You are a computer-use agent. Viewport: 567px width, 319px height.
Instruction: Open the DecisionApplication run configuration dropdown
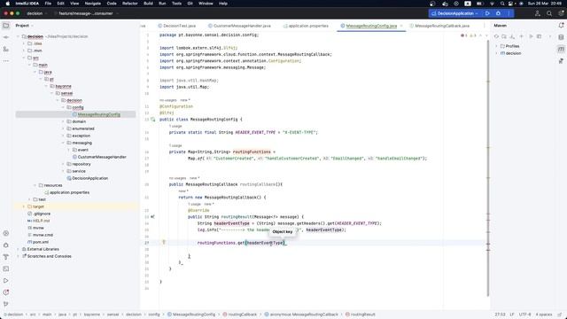coord(454,13)
